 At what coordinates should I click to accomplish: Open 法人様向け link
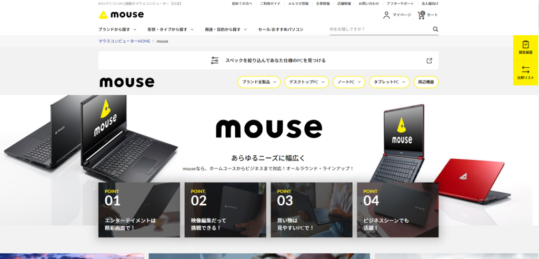pyautogui.click(x=430, y=4)
